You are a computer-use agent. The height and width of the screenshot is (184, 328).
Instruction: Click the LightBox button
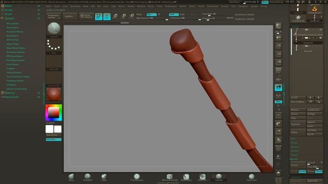coord(70,16)
